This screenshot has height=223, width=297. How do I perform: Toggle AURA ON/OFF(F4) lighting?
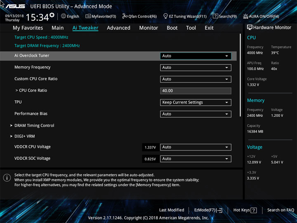point(261,16)
